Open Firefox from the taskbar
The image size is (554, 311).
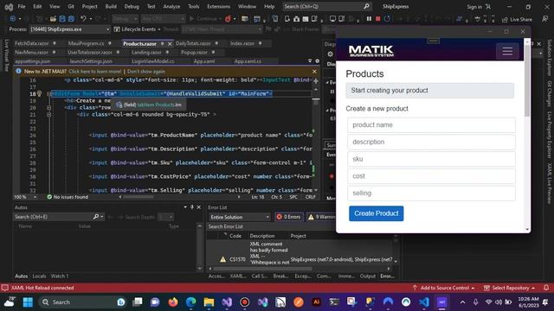[173, 302]
